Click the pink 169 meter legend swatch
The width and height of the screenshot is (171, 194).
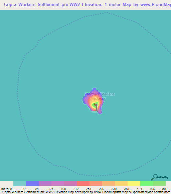70,184
